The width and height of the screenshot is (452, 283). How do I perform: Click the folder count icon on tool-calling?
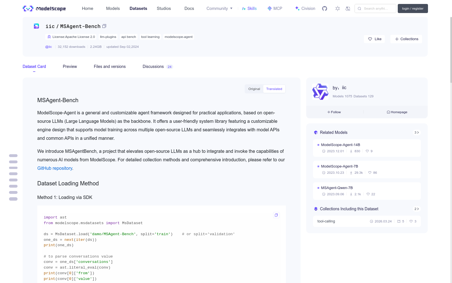[399, 221]
